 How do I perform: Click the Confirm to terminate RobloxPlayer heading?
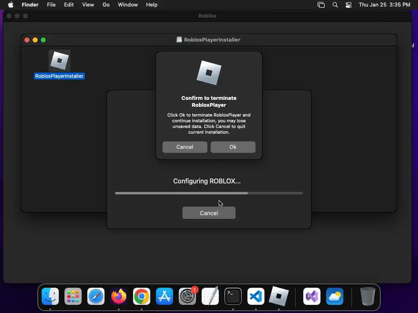[x=209, y=101]
